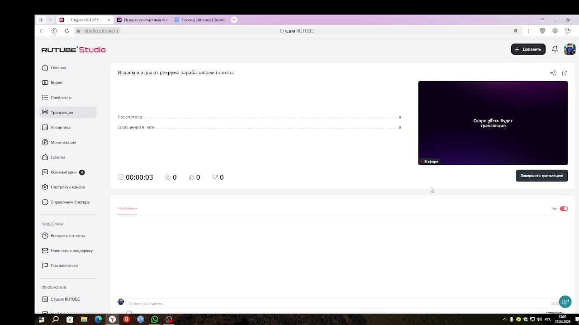Open taskbar search
This screenshot has height=325, width=579.
point(56,320)
